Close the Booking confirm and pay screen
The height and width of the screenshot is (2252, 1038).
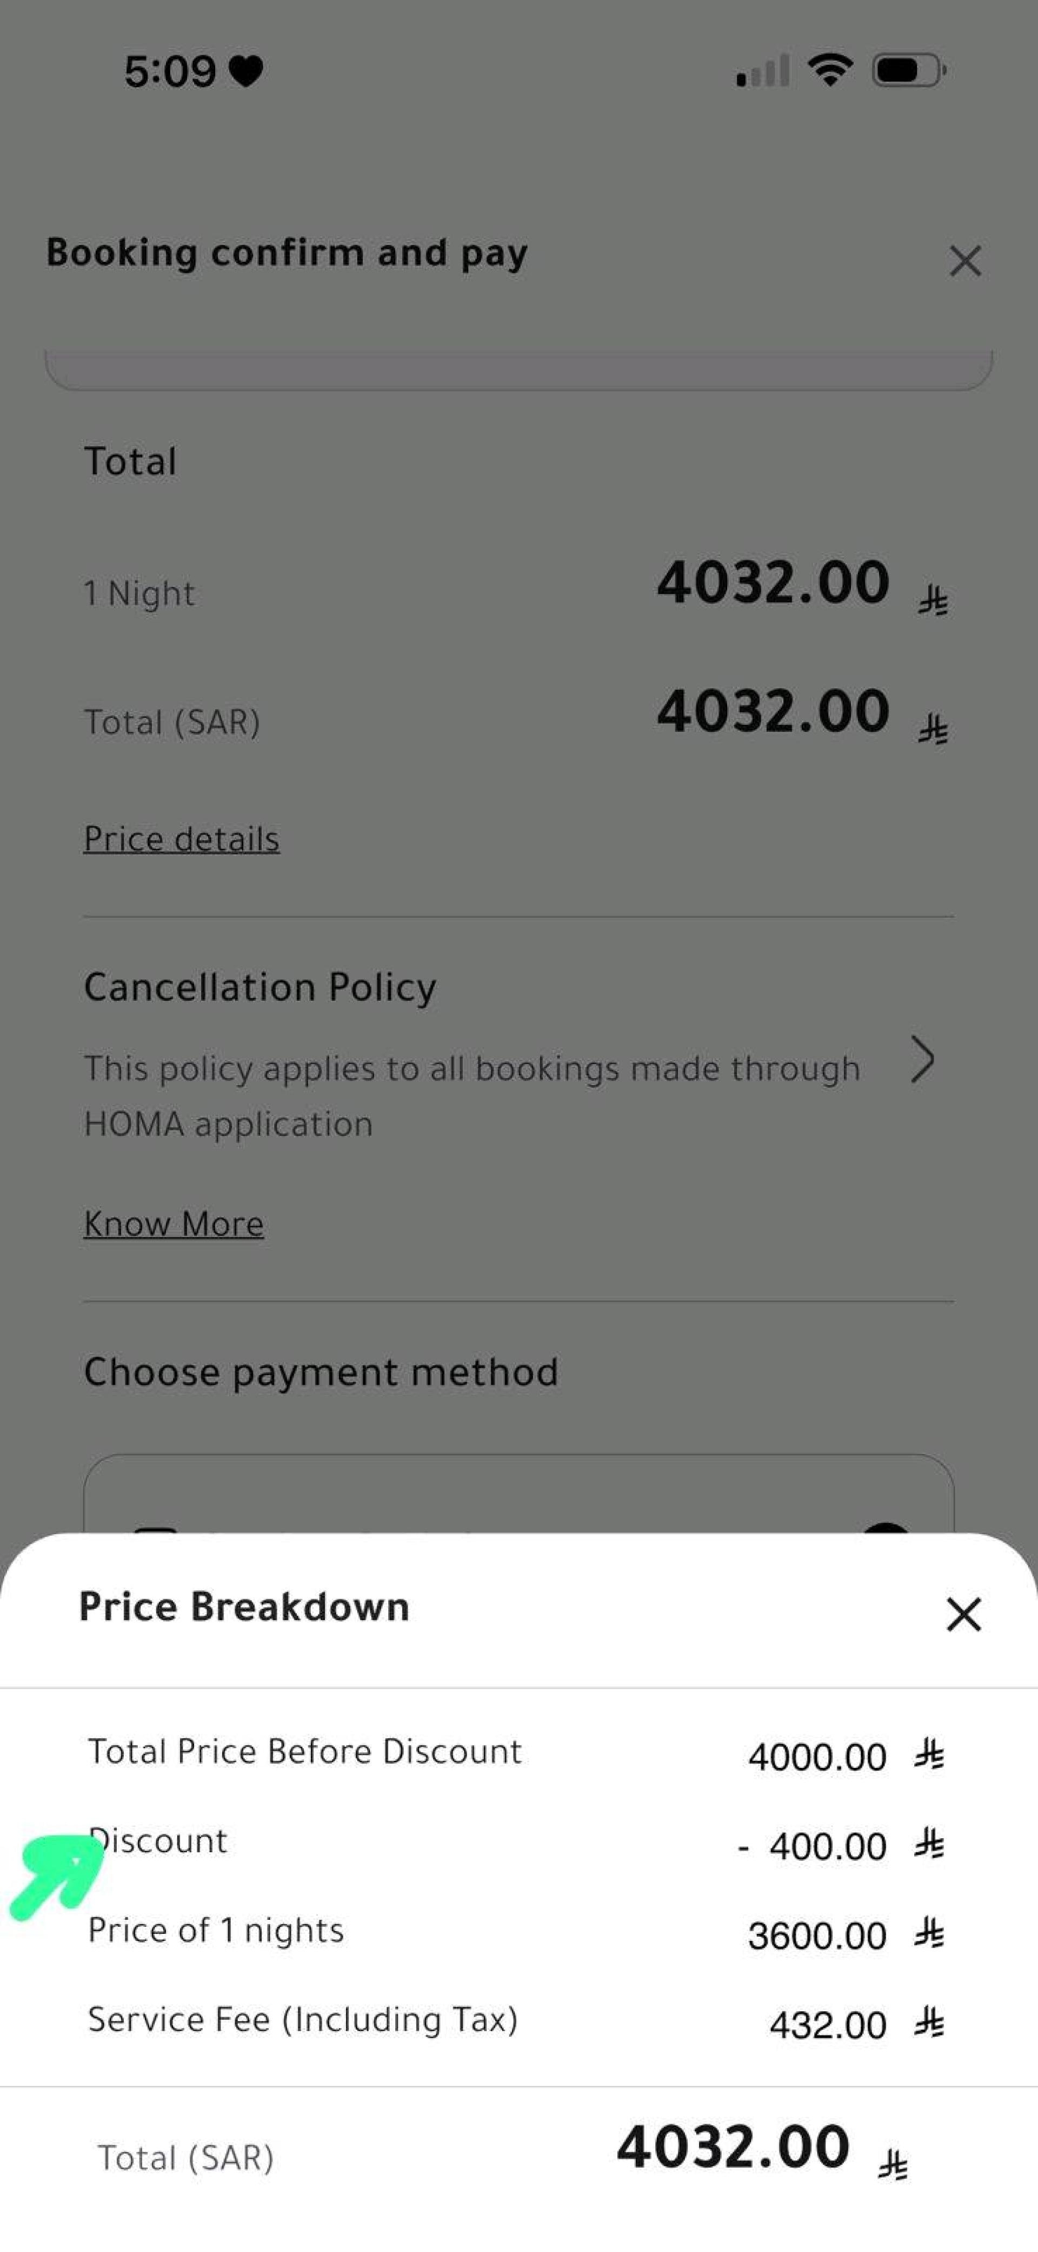coord(964,261)
